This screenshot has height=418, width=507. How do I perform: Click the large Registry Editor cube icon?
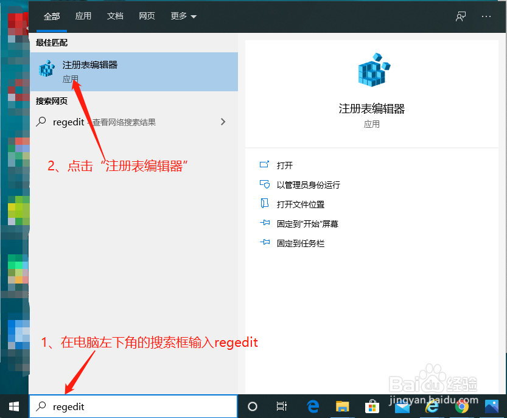pyautogui.click(x=372, y=72)
